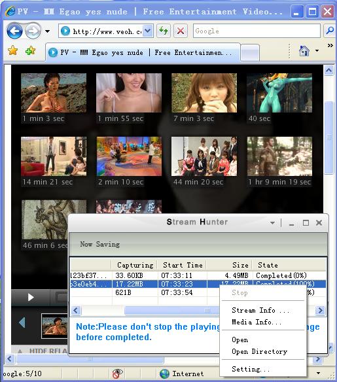Screen dimensions: 337x382
Task: Open the video labeled 7 min 3 sec
Action: pyautogui.click(x=204, y=93)
